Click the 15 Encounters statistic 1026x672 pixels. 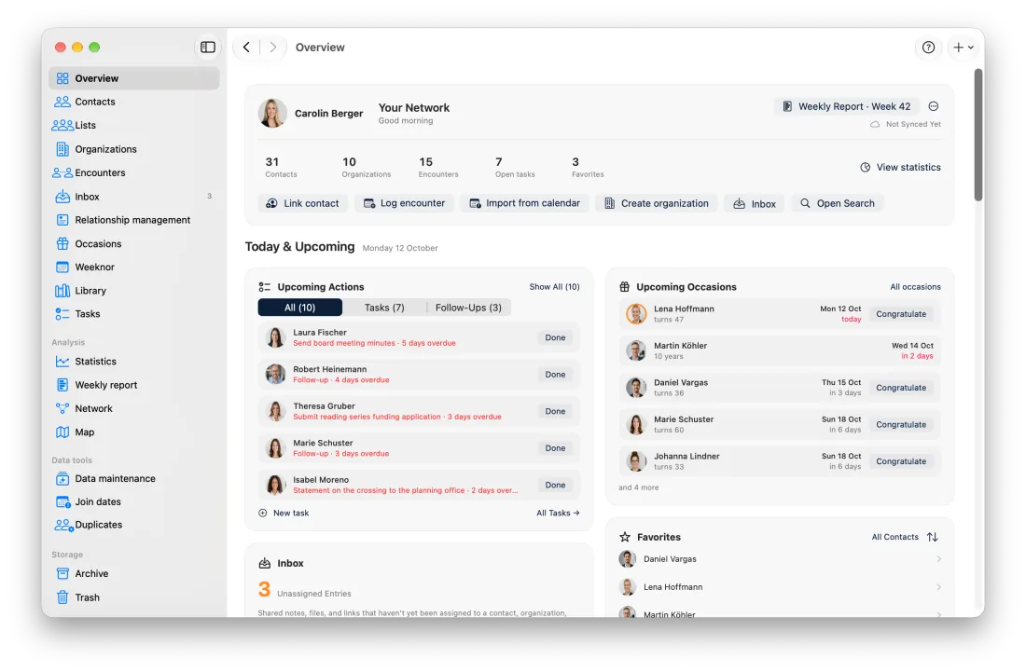click(x=438, y=167)
